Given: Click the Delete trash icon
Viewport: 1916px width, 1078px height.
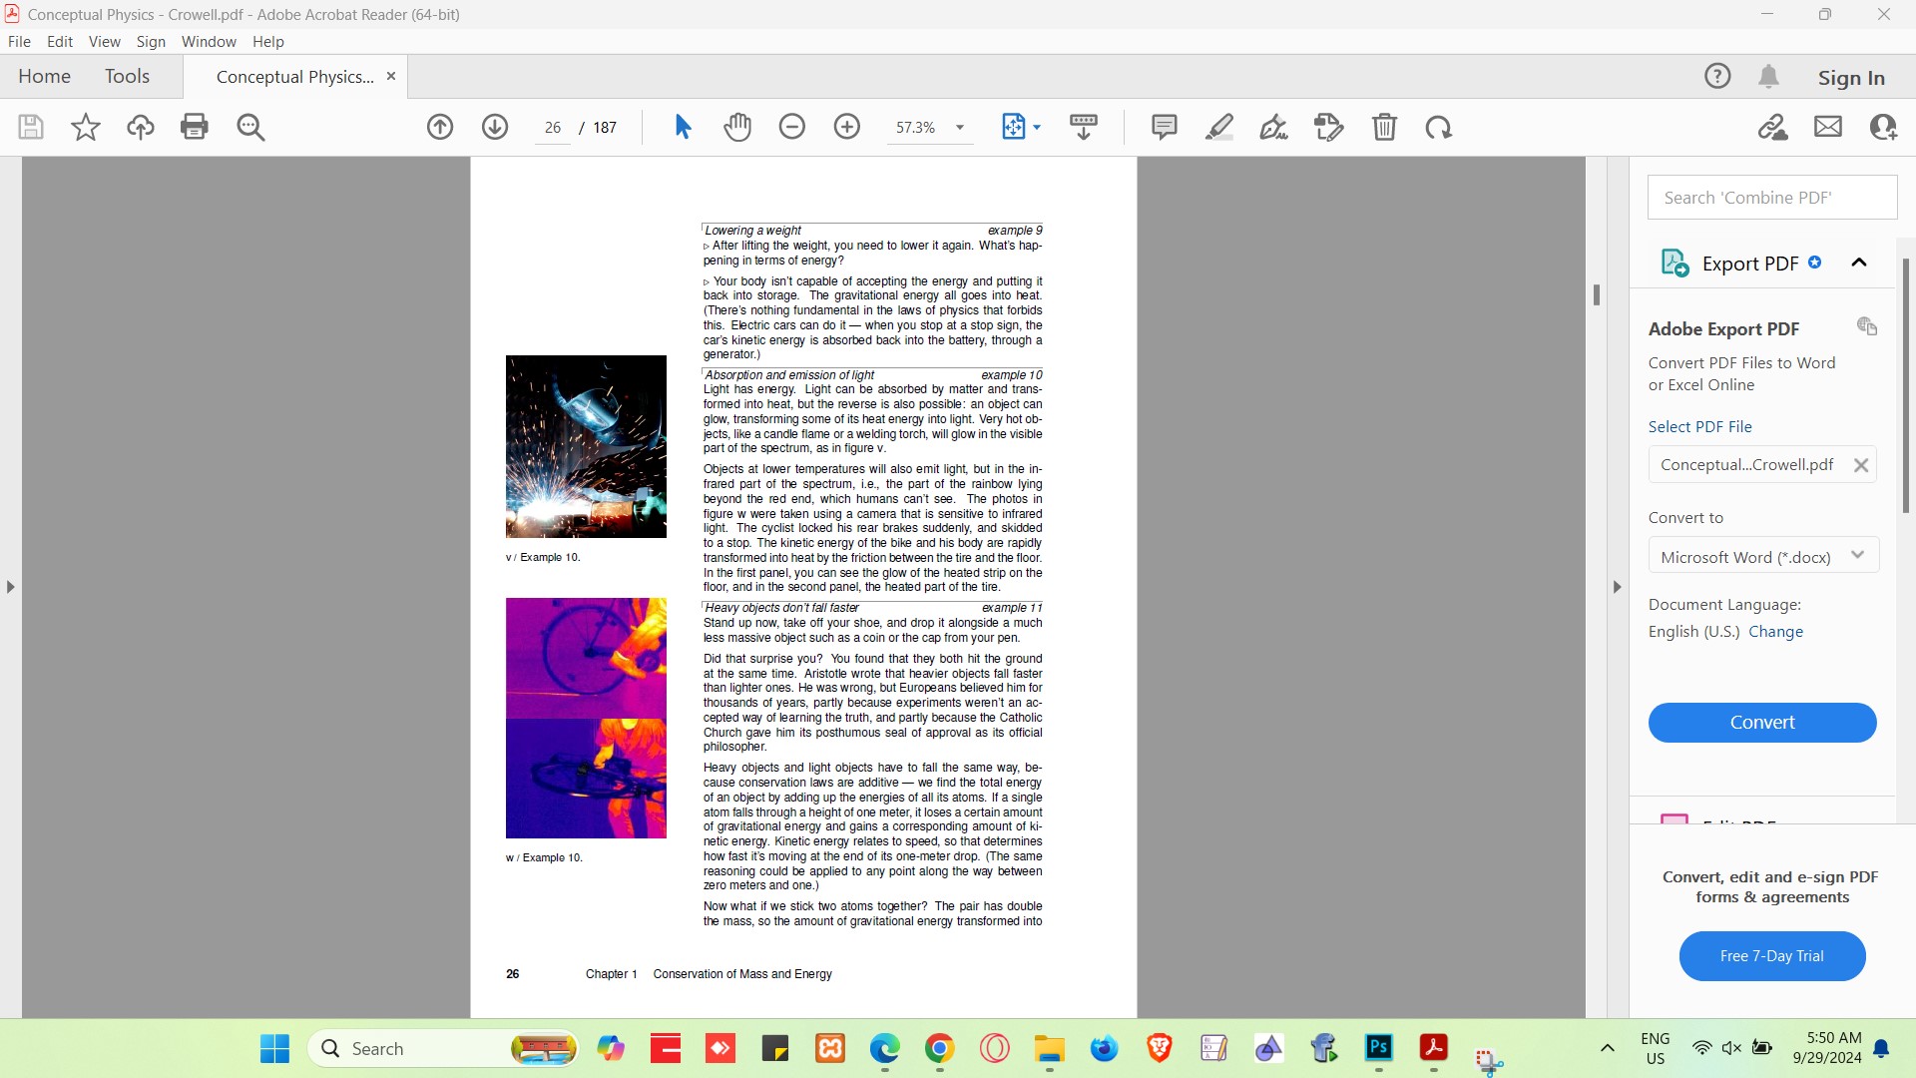Looking at the screenshot, I should coord(1384,127).
